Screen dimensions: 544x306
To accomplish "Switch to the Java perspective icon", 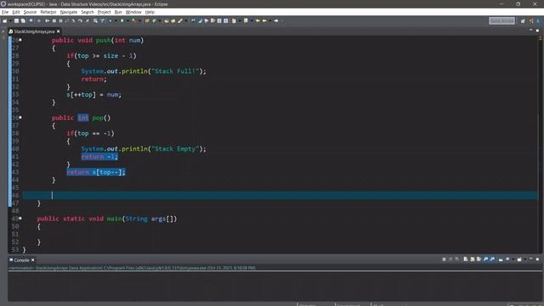I will click(539, 20).
